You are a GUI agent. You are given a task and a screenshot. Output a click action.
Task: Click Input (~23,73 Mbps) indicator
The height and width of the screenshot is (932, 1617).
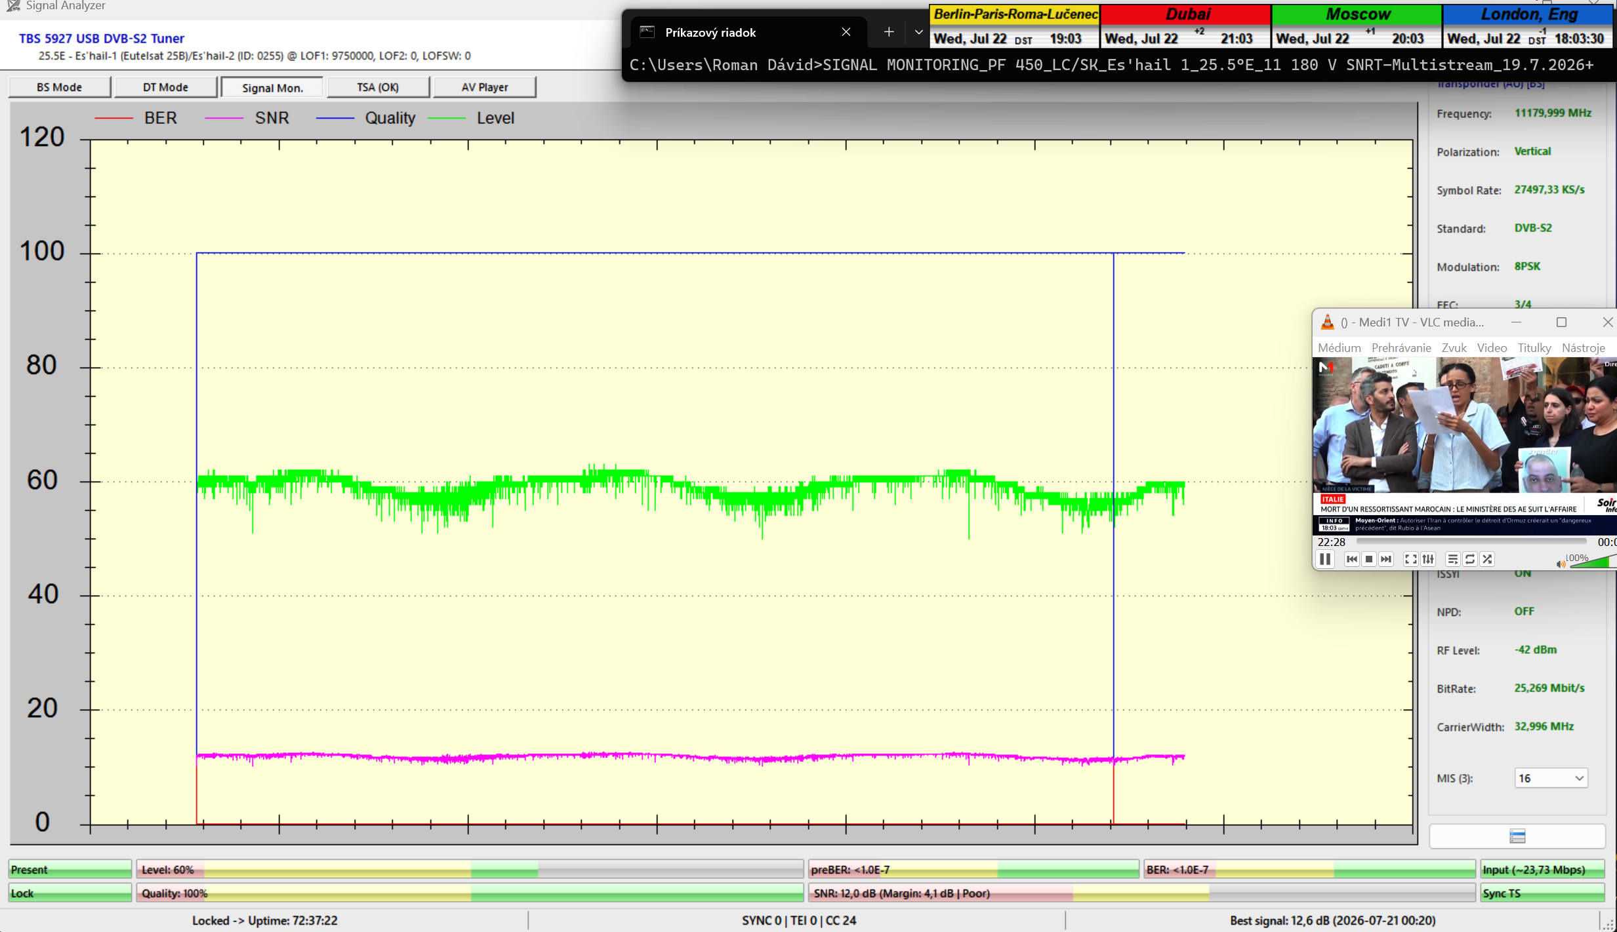[1542, 870]
